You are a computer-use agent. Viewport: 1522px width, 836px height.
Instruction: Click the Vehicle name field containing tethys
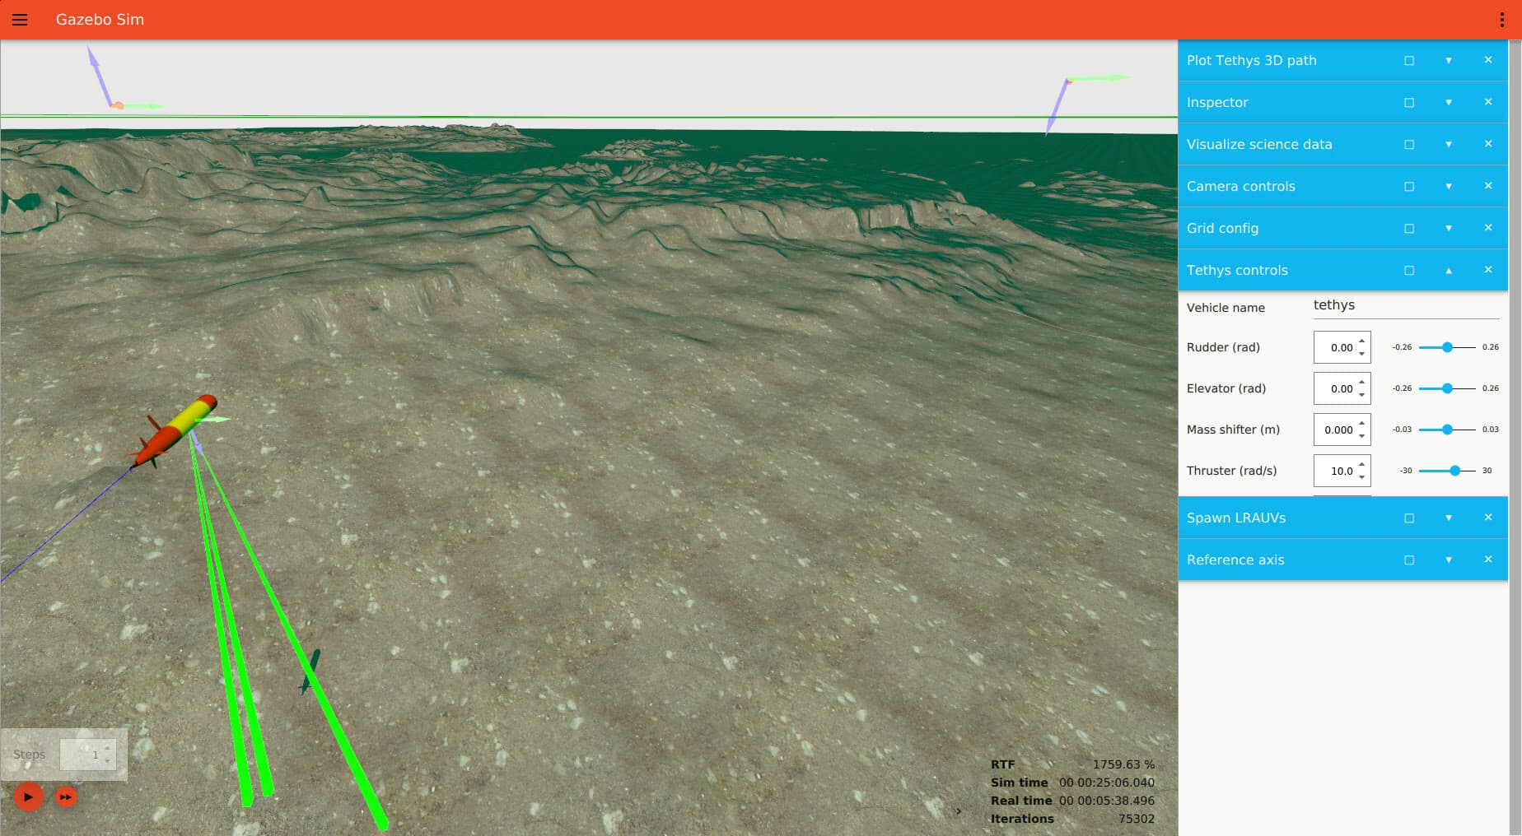coord(1406,305)
